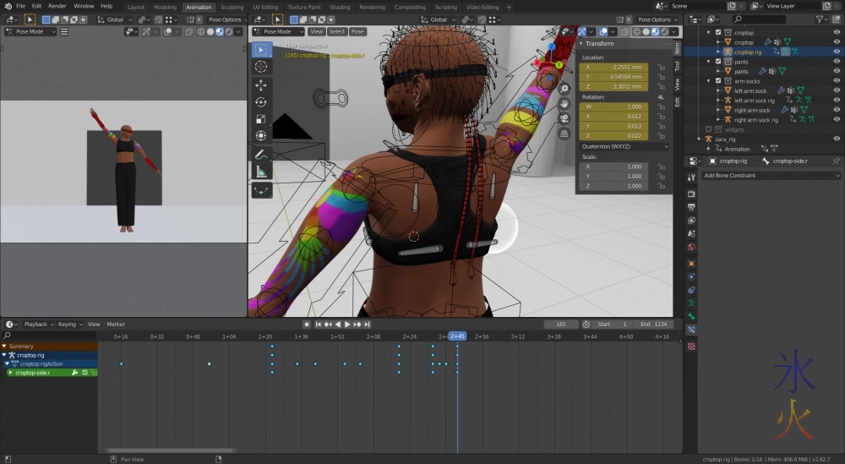
Task: Collapse the croptop rigAction channel
Action: click(7, 364)
